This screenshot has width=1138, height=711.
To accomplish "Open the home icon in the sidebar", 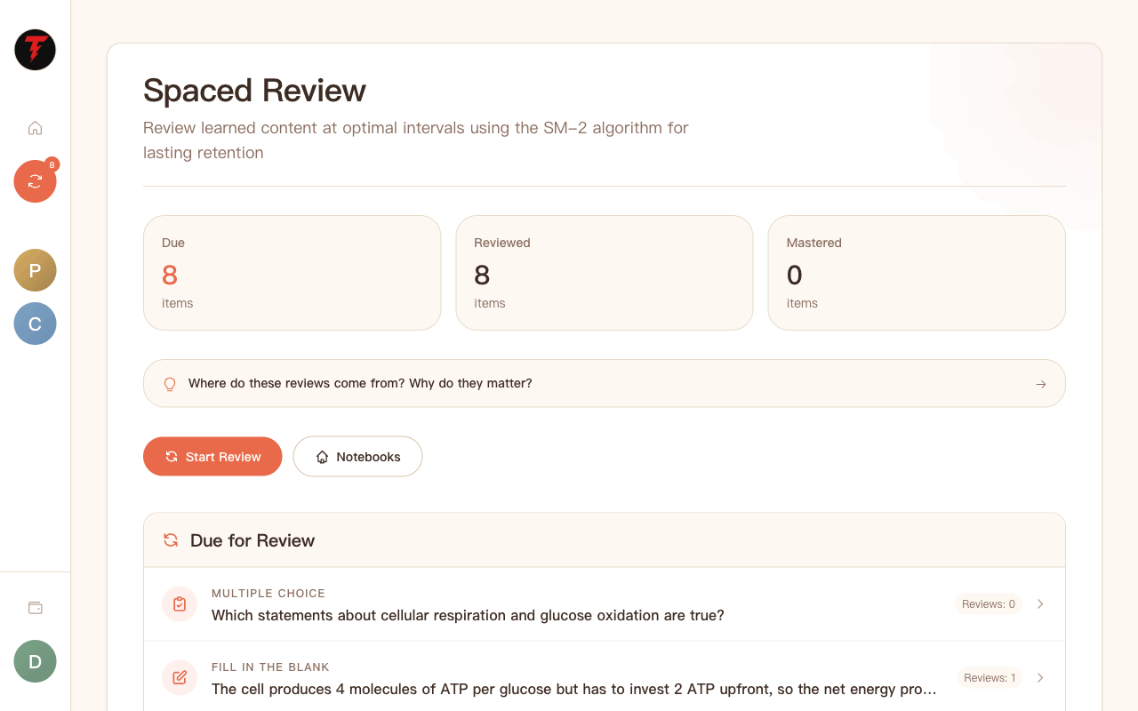I will pos(36,128).
